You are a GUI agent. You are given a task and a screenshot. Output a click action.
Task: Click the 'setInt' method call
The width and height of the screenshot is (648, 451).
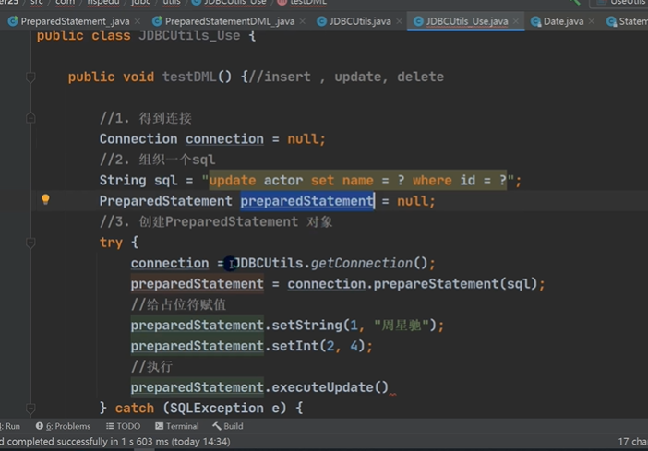tap(295, 346)
